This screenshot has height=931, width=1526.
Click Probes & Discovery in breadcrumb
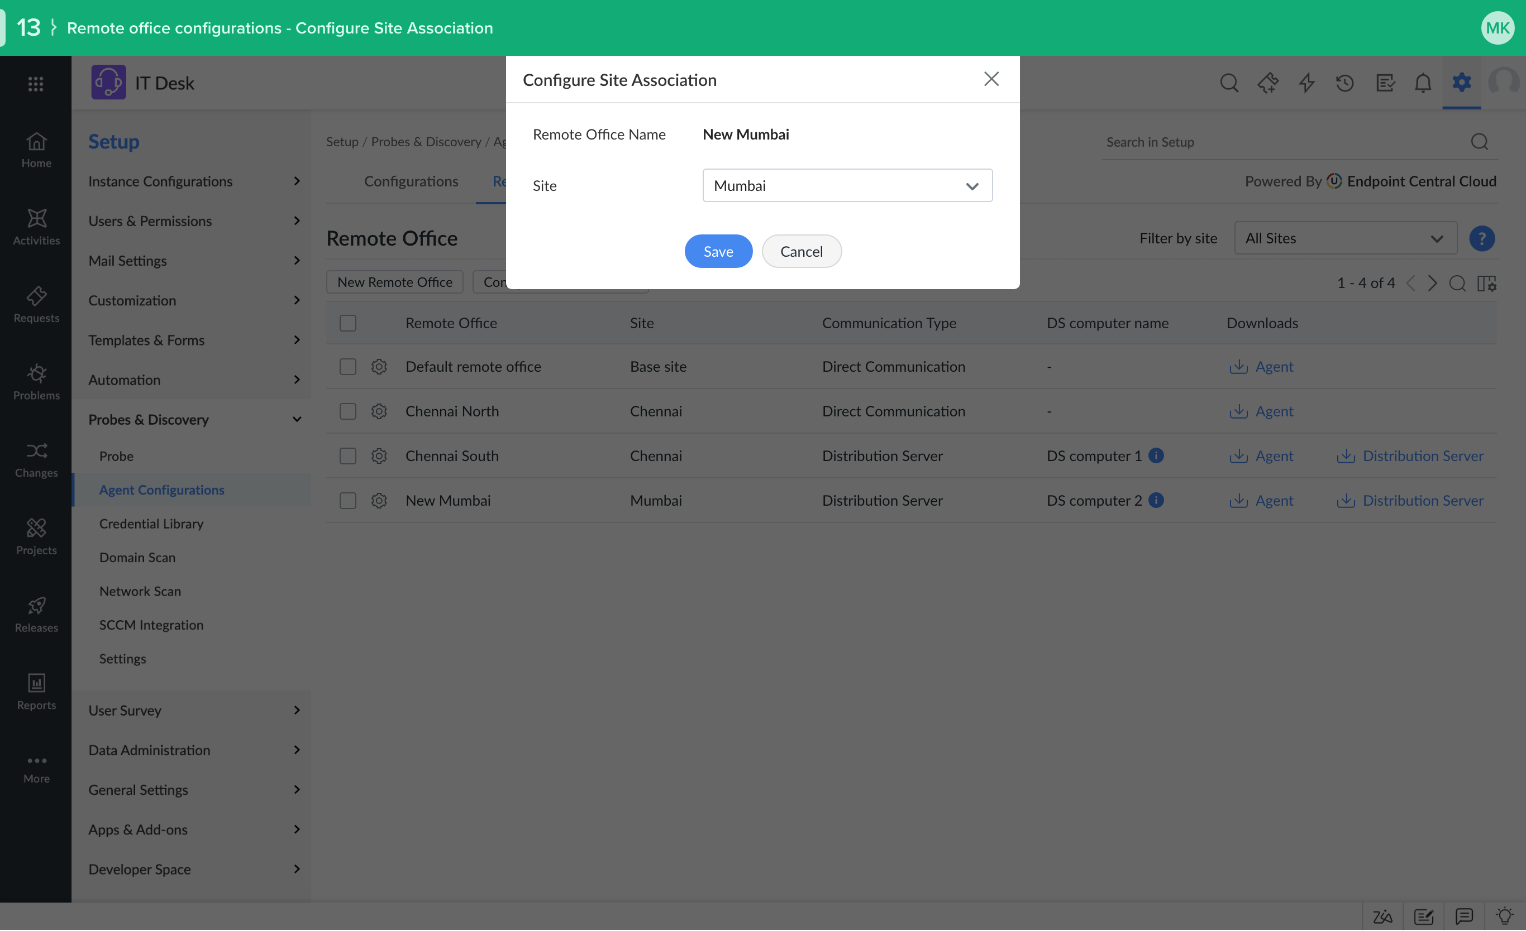426,142
